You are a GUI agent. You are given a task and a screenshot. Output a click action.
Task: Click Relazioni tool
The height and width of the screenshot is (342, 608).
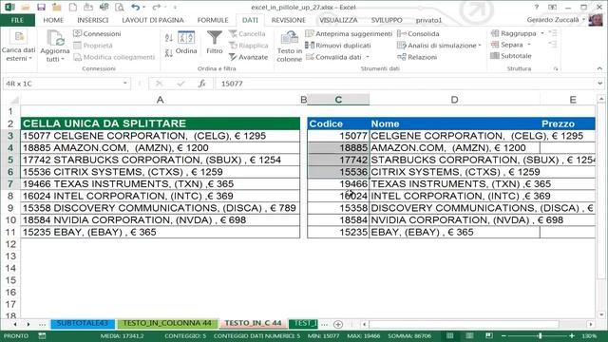click(417, 57)
